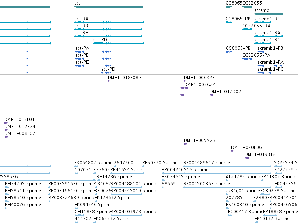
Task: Click the EK128632.5prime EST label
Action: (113, 198)
